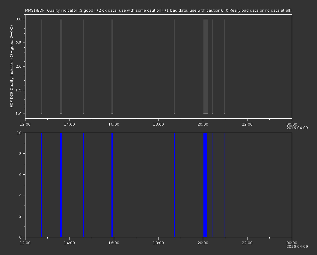Click the 12:00 label under the bottom plot

(x=25, y=243)
